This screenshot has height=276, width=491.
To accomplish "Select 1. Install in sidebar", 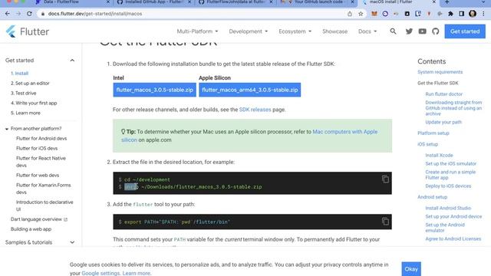I will tap(19, 74).
